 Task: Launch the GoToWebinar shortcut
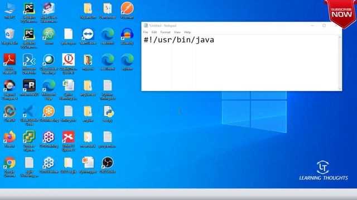coord(49,166)
